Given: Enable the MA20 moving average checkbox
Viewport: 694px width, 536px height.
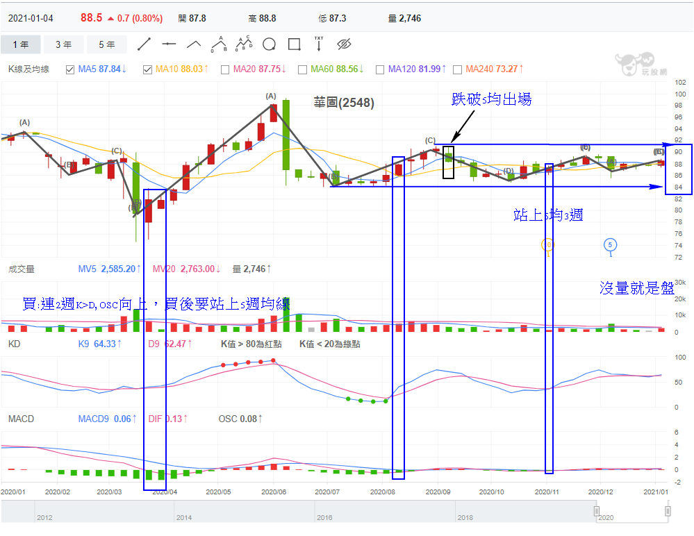Looking at the screenshot, I should tap(225, 69).
